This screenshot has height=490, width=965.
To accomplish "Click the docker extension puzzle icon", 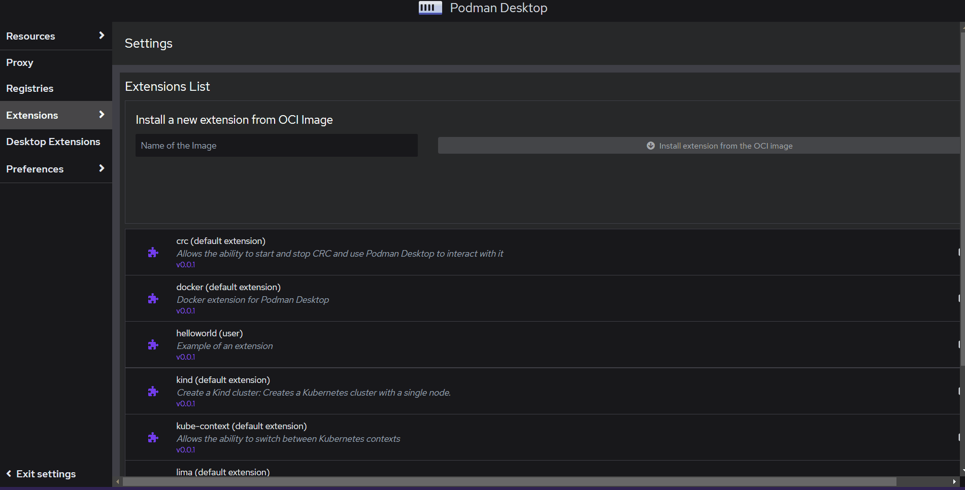I will pos(153,298).
